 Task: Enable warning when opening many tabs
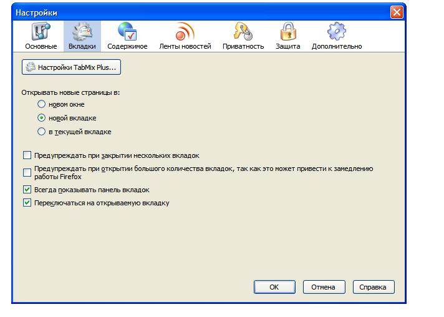[x=27, y=172]
